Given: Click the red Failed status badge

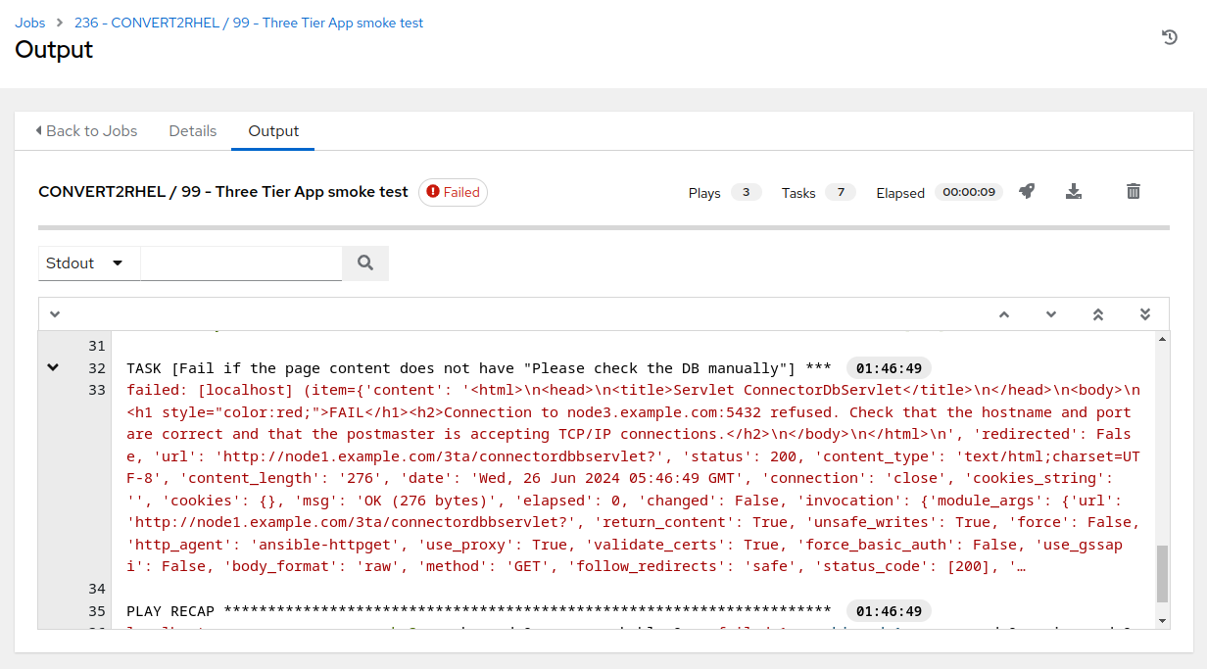Looking at the screenshot, I should (x=453, y=192).
